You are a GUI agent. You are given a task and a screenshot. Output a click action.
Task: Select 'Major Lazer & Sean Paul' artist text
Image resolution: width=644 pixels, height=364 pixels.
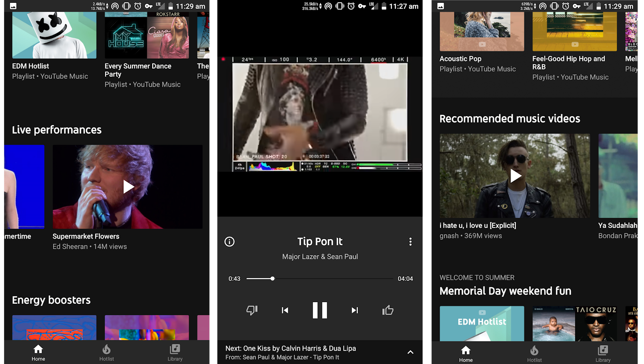[320, 257]
